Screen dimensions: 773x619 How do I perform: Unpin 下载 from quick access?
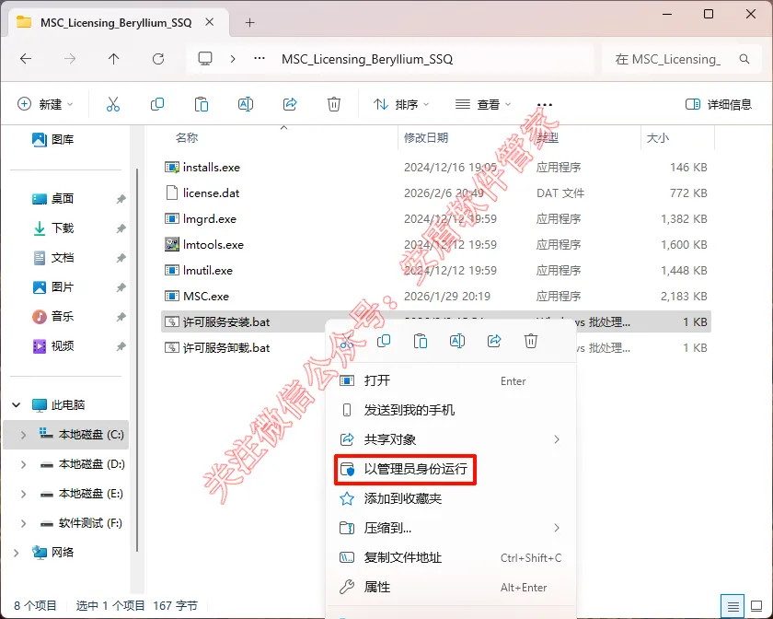click(x=121, y=228)
